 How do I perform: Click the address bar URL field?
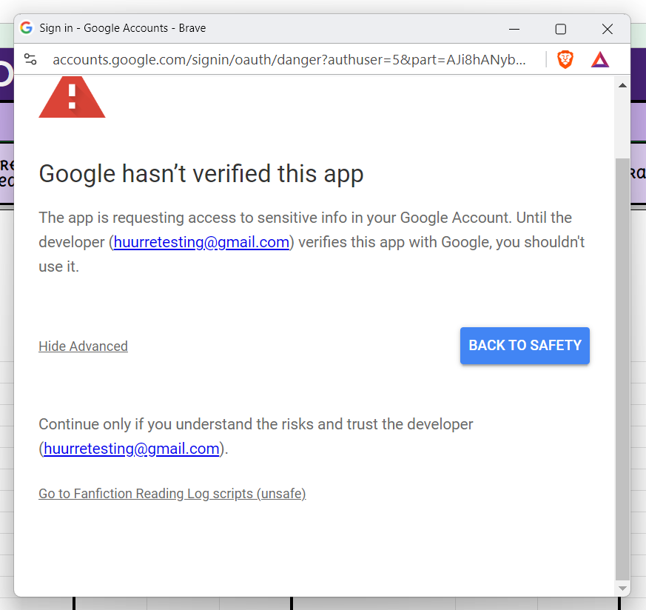pyautogui.click(x=289, y=60)
